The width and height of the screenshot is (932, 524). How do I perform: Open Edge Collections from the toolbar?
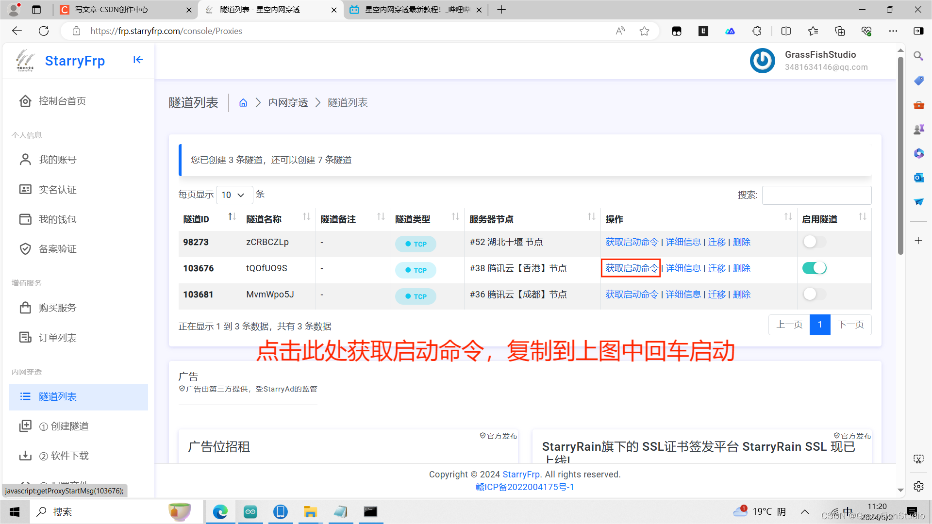click(839, 31)
